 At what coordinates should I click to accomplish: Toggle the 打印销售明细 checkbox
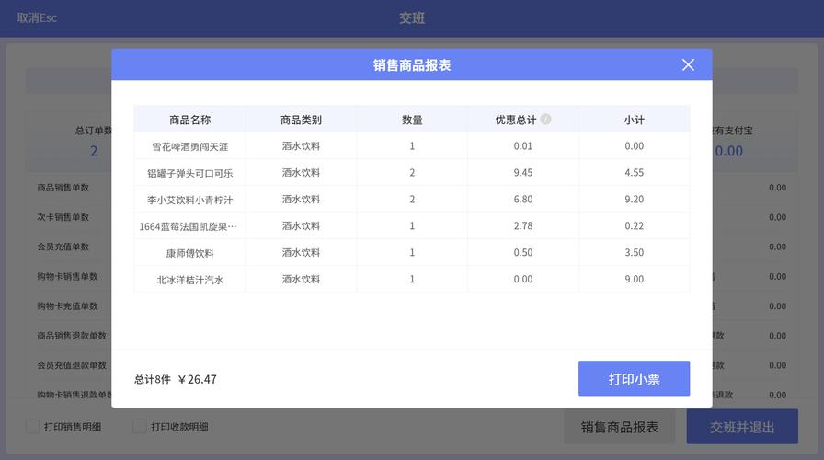pos(32,426)
